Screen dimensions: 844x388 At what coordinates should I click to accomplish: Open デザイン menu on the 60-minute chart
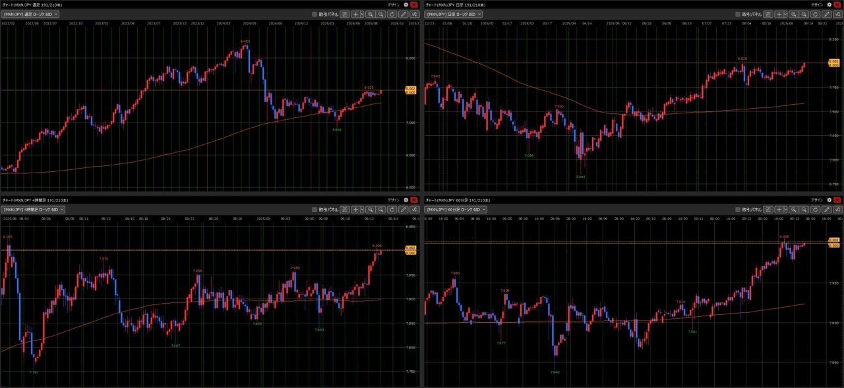(x=816, y=199)
